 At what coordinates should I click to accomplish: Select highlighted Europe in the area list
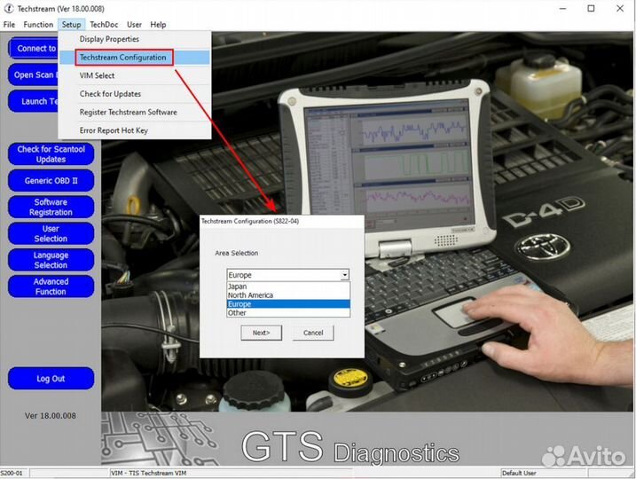click(x=288, y=304)
